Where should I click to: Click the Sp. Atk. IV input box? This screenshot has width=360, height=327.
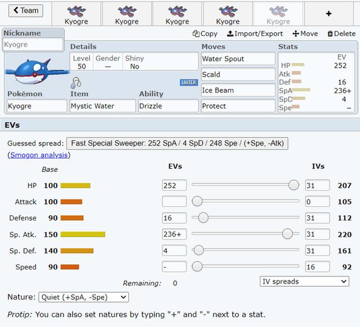(x=317, y=234)
